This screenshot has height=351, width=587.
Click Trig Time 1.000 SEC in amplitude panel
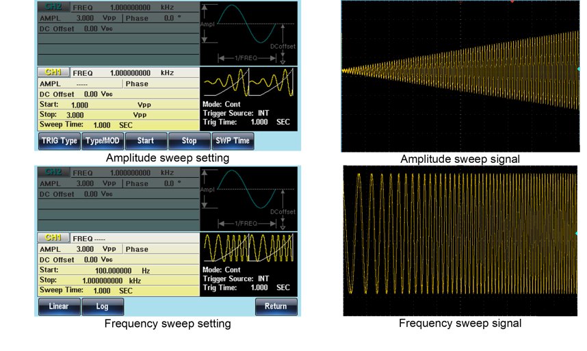coord(246,122)
